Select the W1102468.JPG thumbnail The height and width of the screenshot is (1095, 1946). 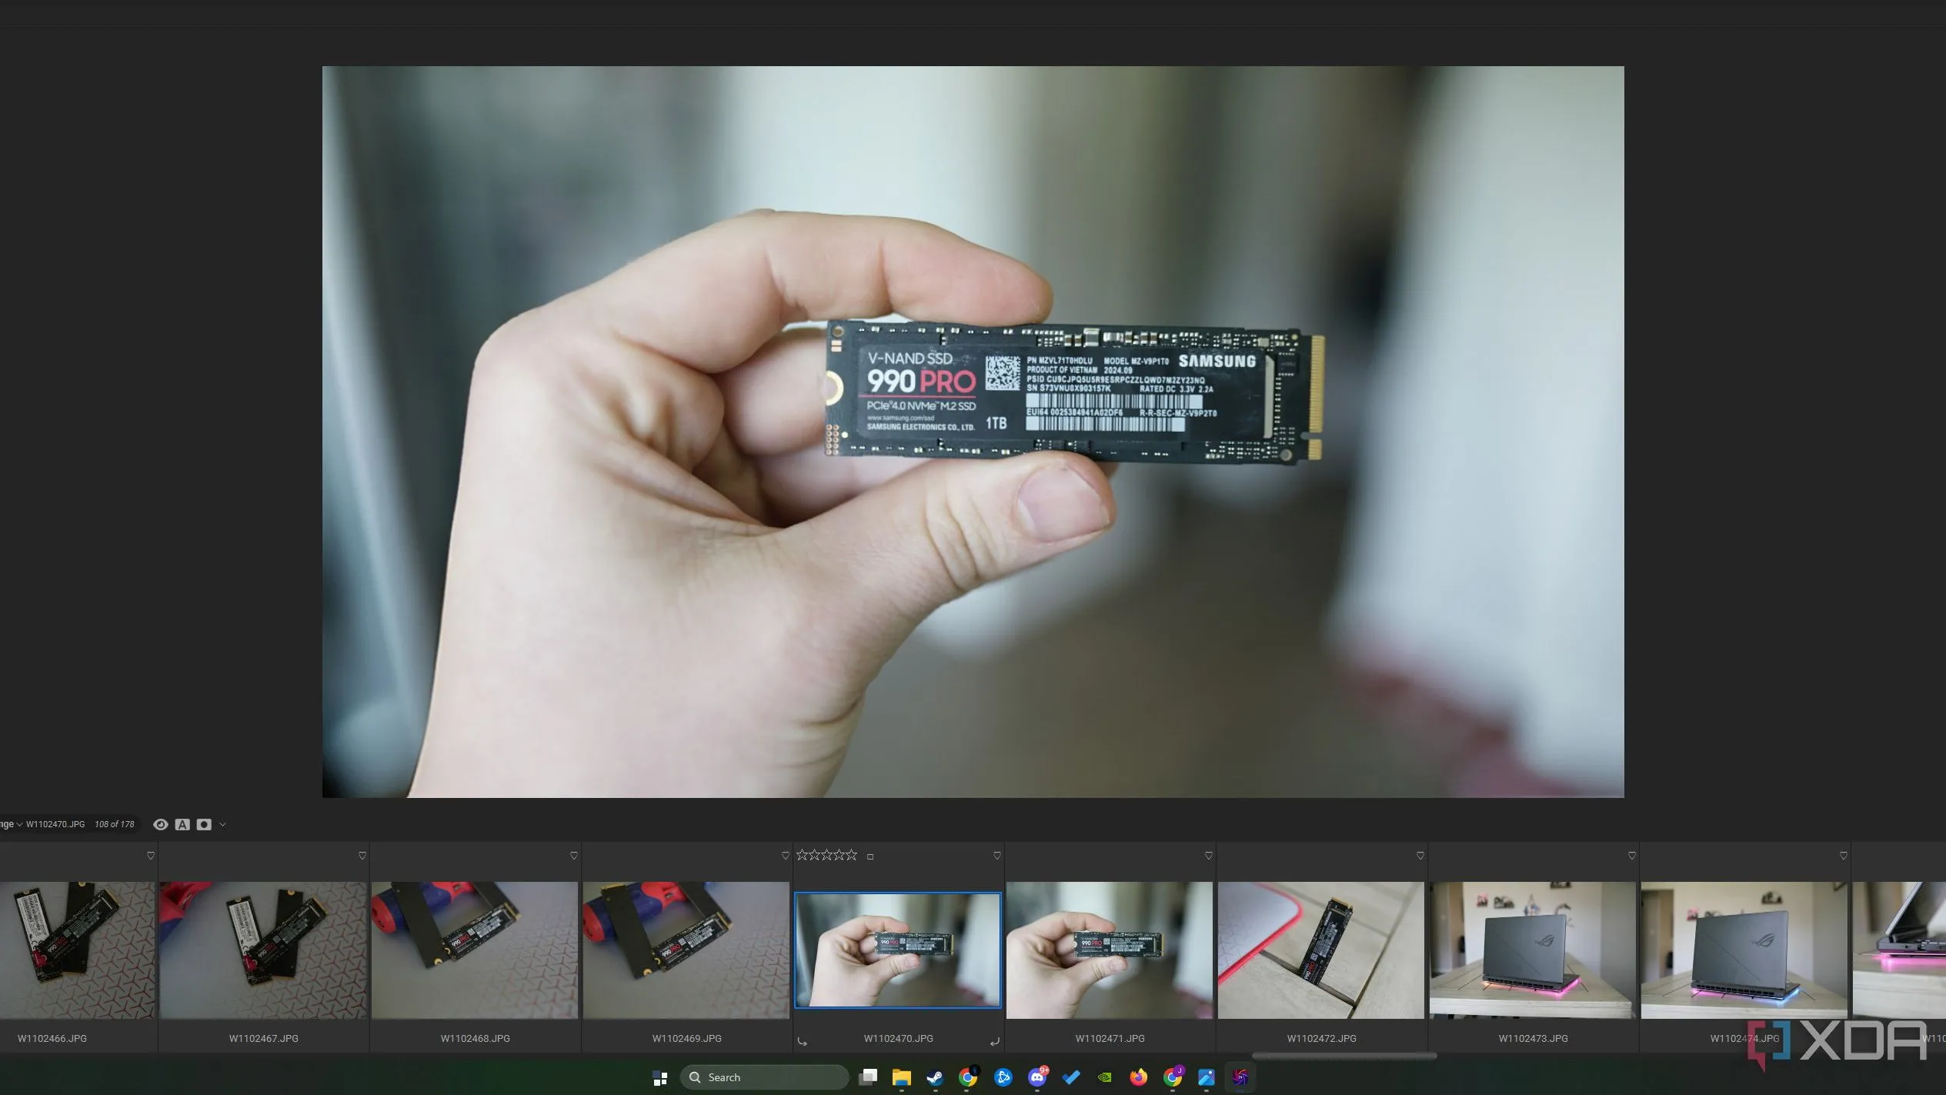475,950
